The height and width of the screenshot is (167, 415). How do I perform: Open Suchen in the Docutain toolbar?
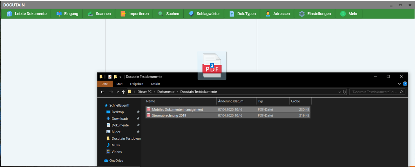(x=169, y=14)
